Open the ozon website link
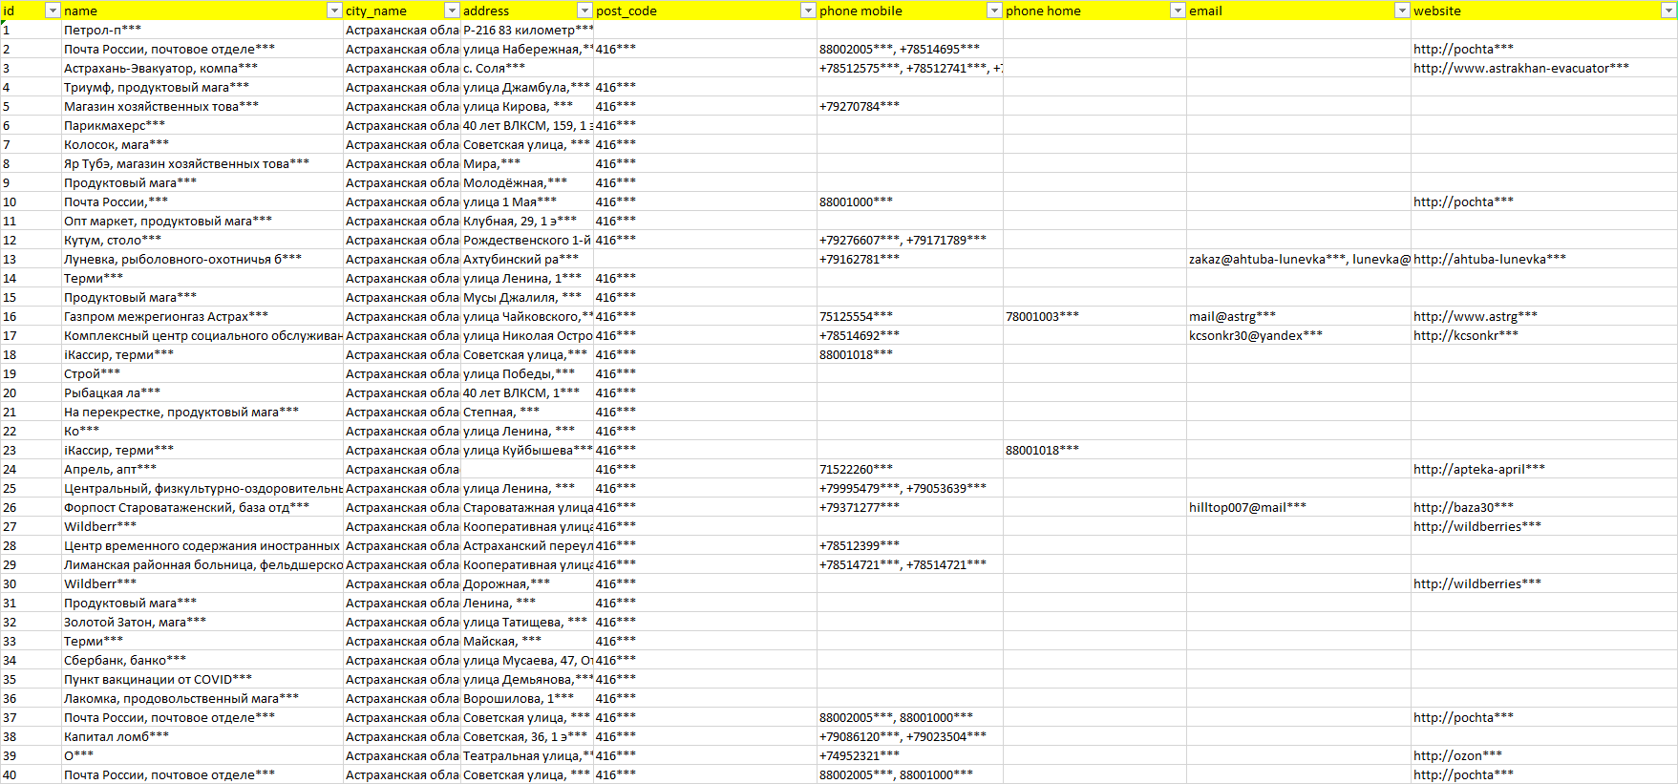Screen dimensions: 1678x784 pos(1457,755)
